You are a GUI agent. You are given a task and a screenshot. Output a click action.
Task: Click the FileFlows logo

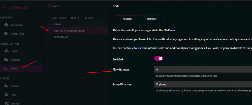pyautogui.click(x=15, y=8)
